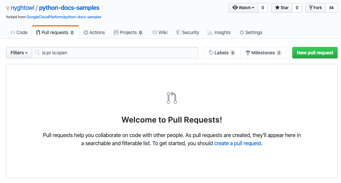The height and width of the screenshot is (183, 341).
Task: Open the Code tab
Action: [19, 32]
